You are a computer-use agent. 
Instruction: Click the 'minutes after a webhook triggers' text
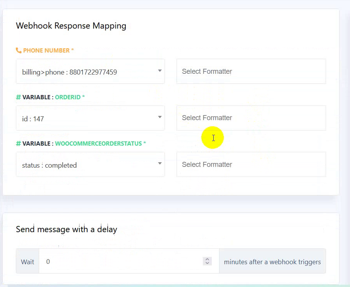click(272, 262)
